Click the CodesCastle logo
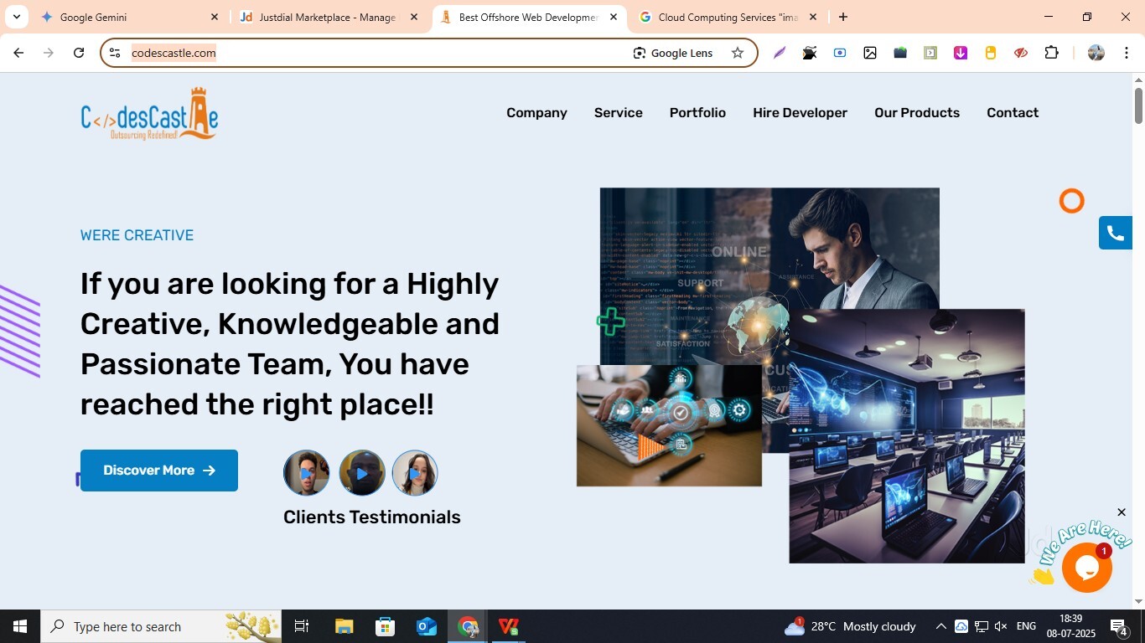This screenshot has width=1145, height=643. click(x=149, y=115)
